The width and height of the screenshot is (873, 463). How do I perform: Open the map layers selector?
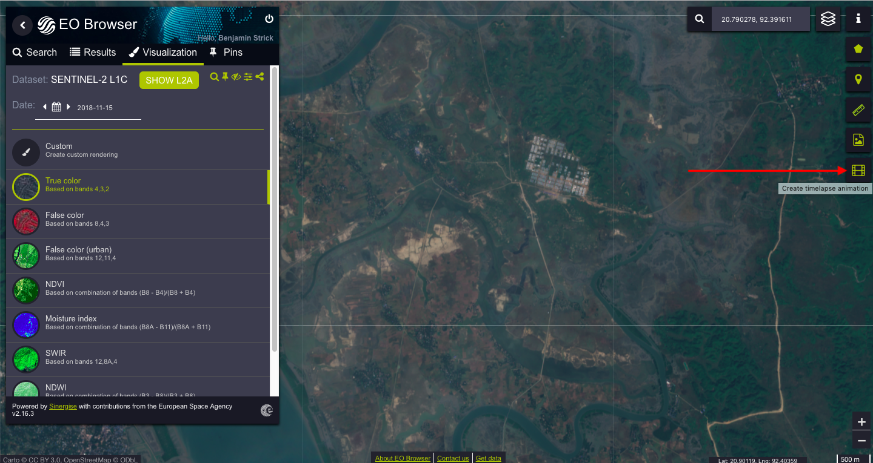pos(828,19)
